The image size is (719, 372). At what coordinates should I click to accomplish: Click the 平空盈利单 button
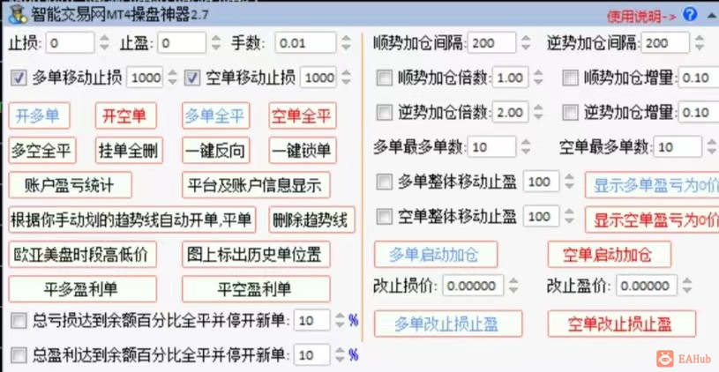click(256, 289)
